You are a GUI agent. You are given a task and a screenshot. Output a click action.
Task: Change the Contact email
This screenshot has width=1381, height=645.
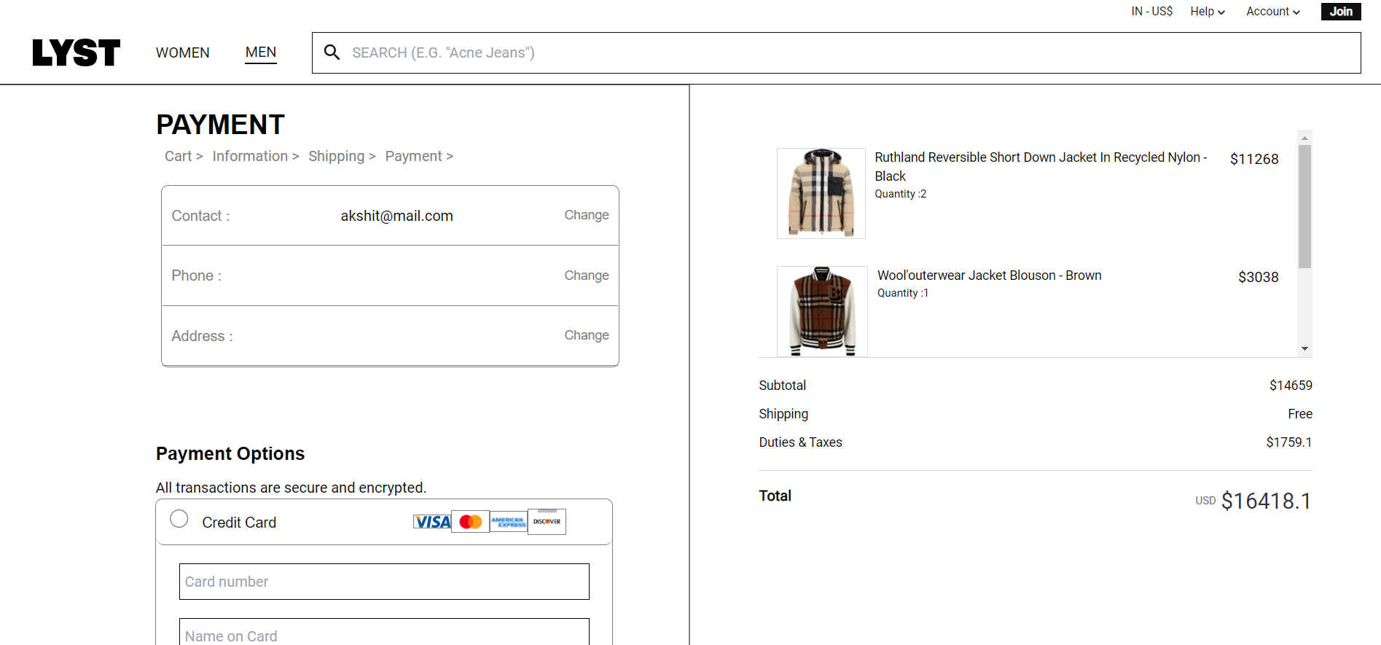point(587,215)
